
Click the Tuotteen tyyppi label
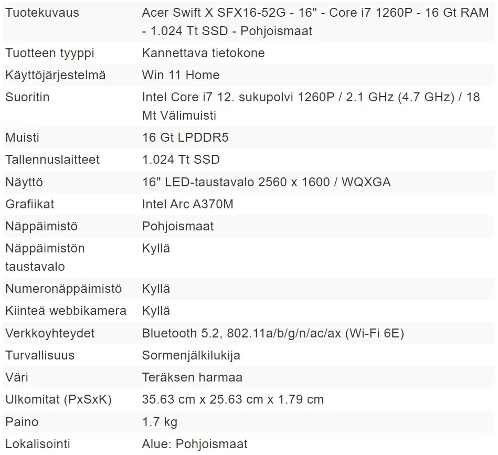50,53
